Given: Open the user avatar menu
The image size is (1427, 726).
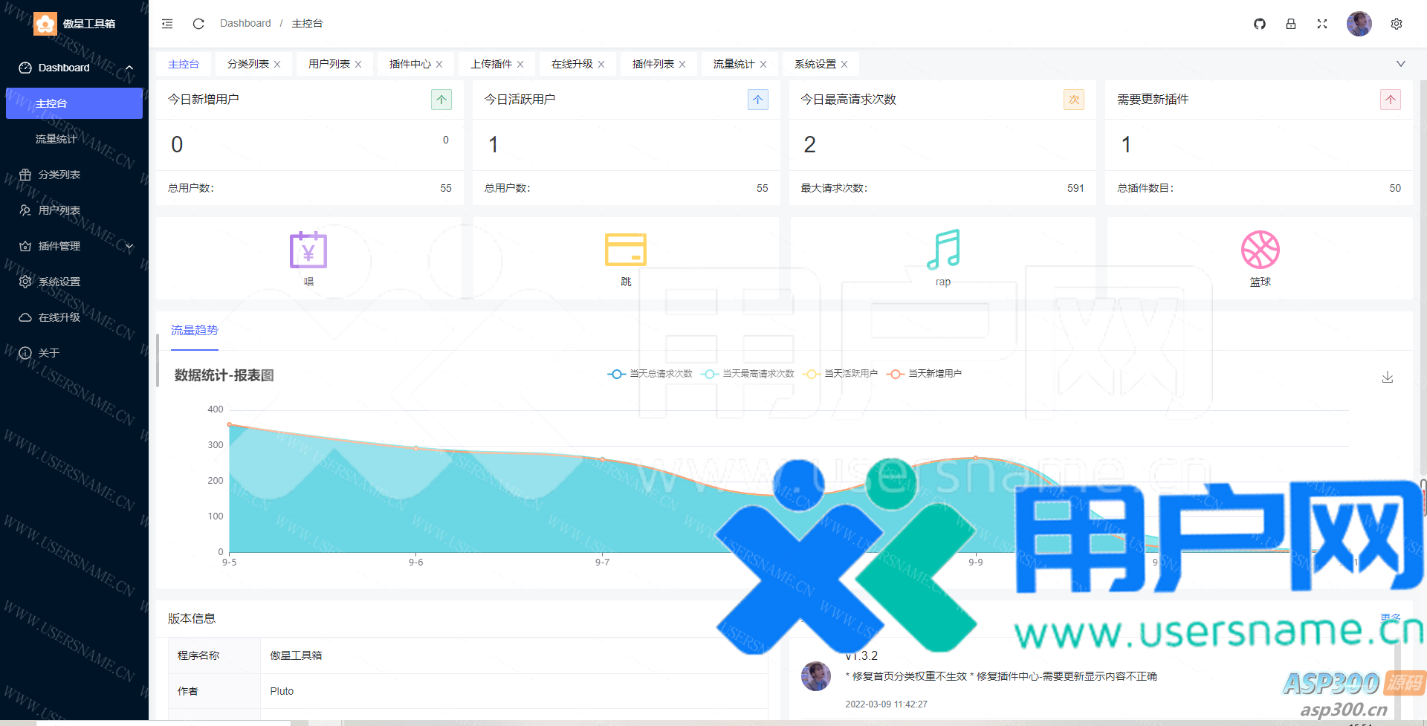Looking at the screenshot, I should coord(1359,24).
